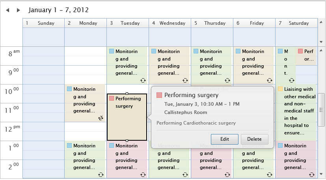Click scroll down arrow at bottom of calendar
The width and height of the screenshot is (326, 180).
(321, 174)
